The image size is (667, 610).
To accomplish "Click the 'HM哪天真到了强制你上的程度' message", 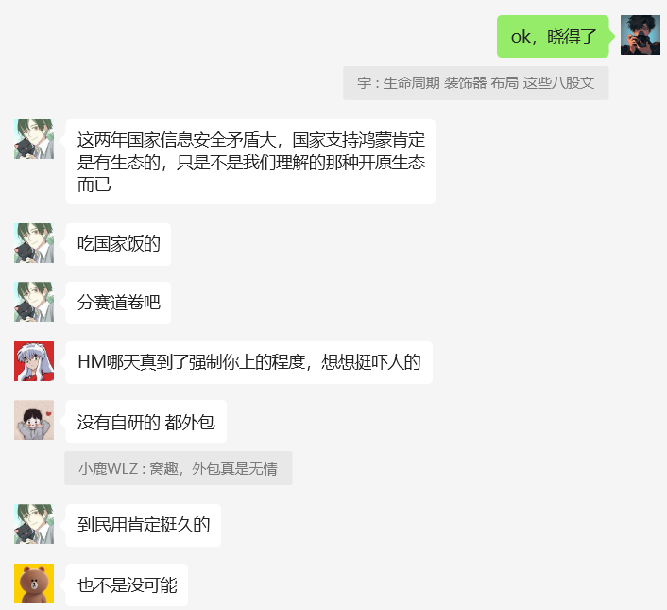I will point(248,362).
